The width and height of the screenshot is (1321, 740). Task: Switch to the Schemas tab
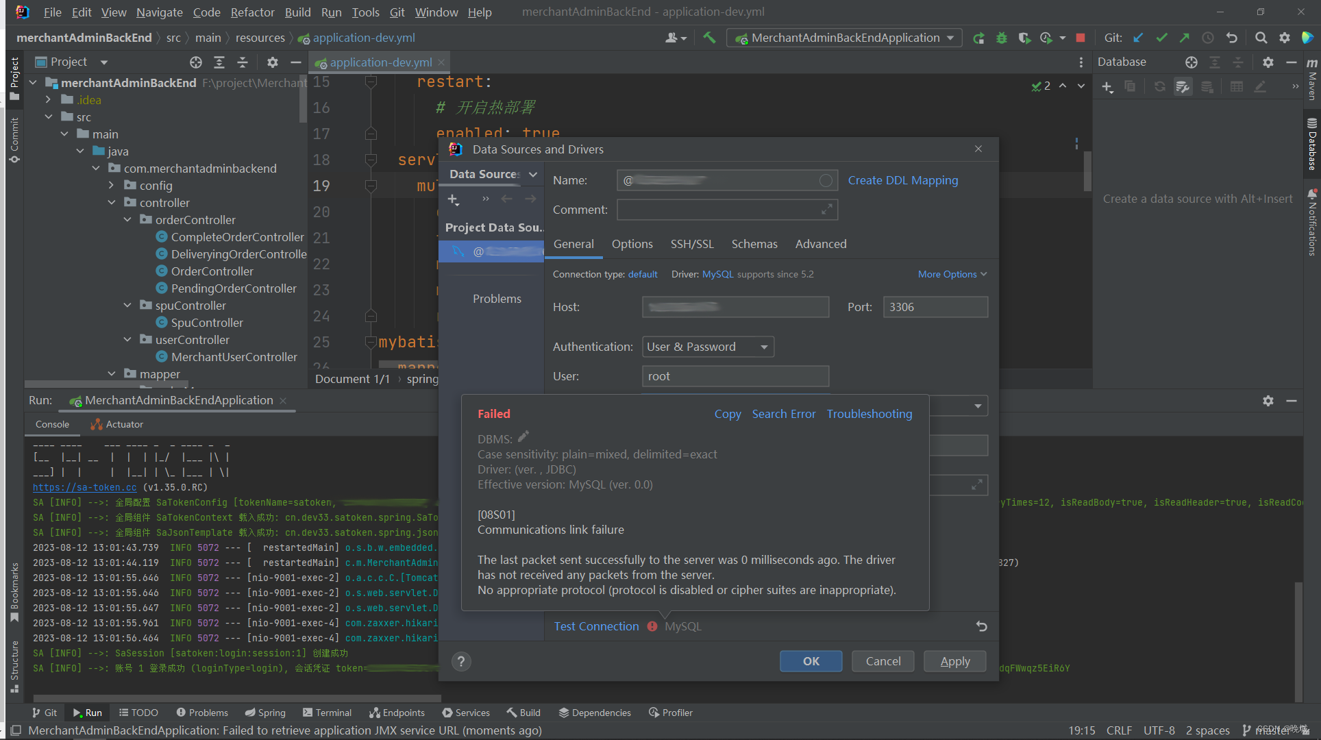753,243
